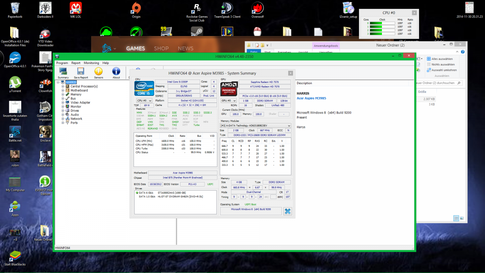Select the Steam desktop icon
Viewport: 485px width, 273px height.
point(197,32)
